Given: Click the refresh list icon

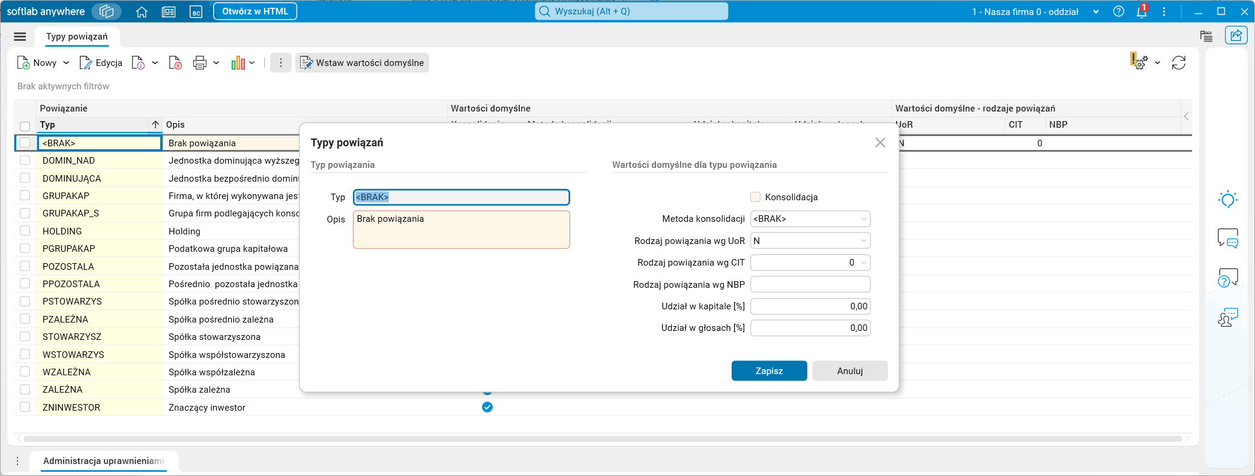Looking at the screenshot, I should coord(1179,63).
